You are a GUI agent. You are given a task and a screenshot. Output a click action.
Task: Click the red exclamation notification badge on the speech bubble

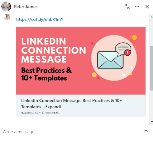click(x=127, y=53)
